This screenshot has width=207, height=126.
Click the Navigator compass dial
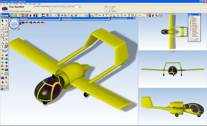click(x=14, y=24)
